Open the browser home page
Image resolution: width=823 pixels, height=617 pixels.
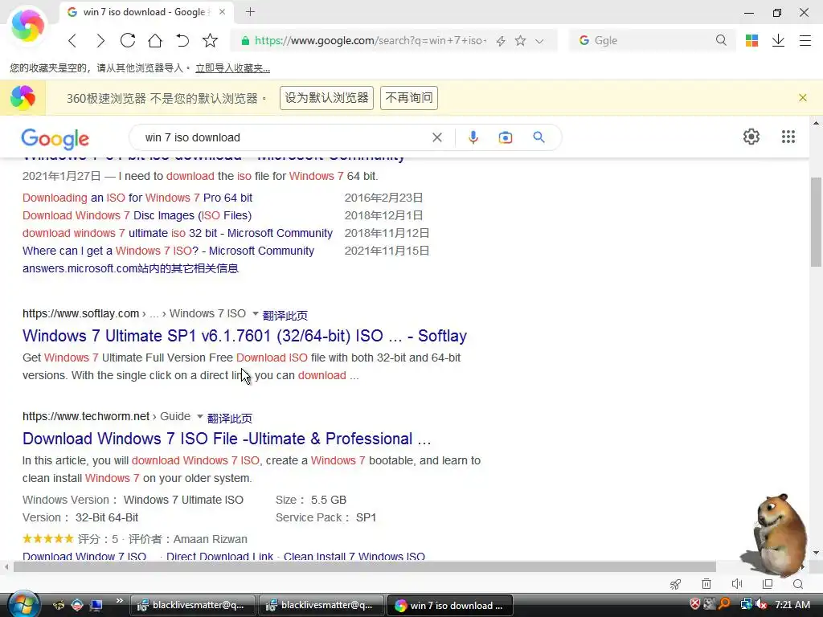pos(155,40)
